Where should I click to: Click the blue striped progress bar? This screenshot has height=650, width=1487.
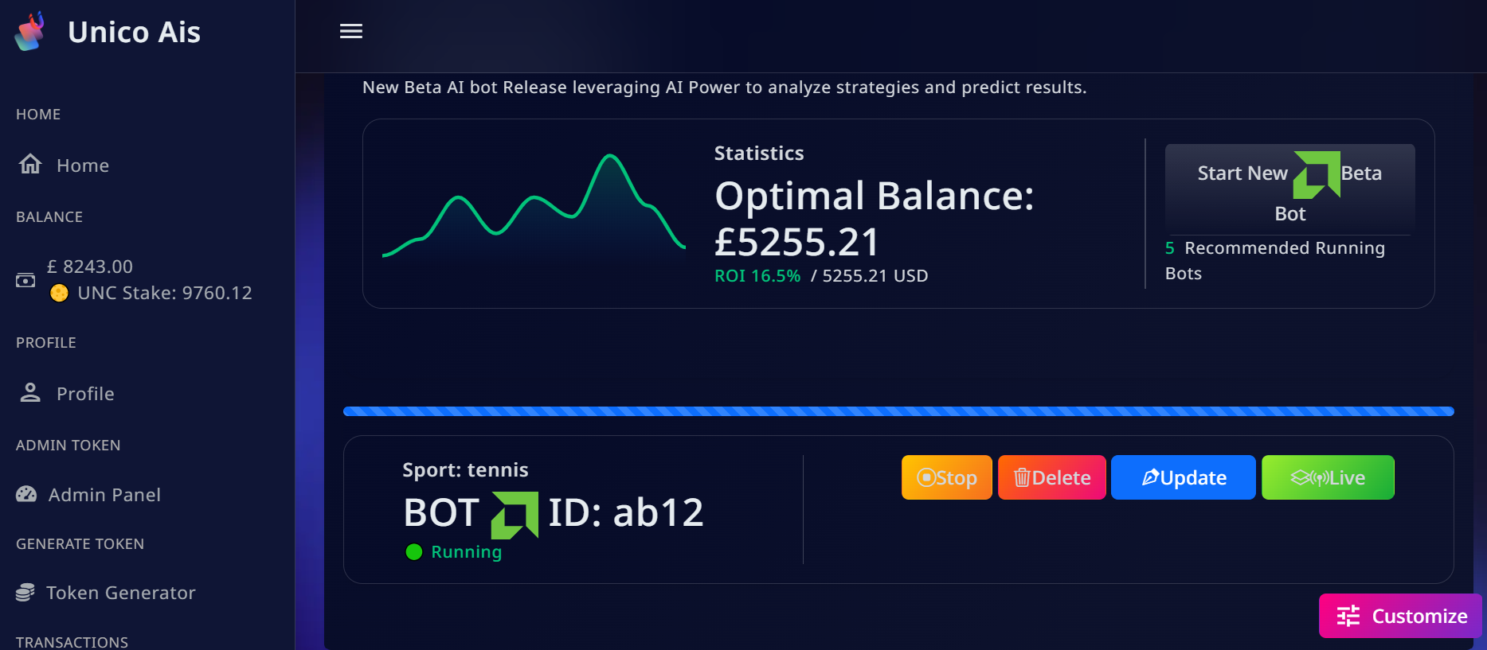[x=898, y=411]
